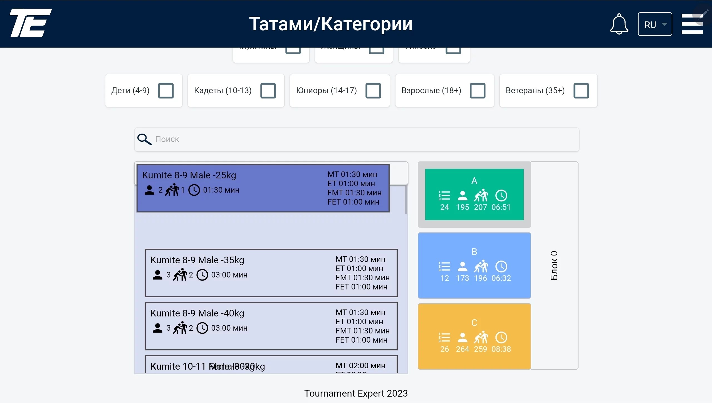Click the 264 participants count in tatami C
This screenshot has width=712, height=403.
463,349
